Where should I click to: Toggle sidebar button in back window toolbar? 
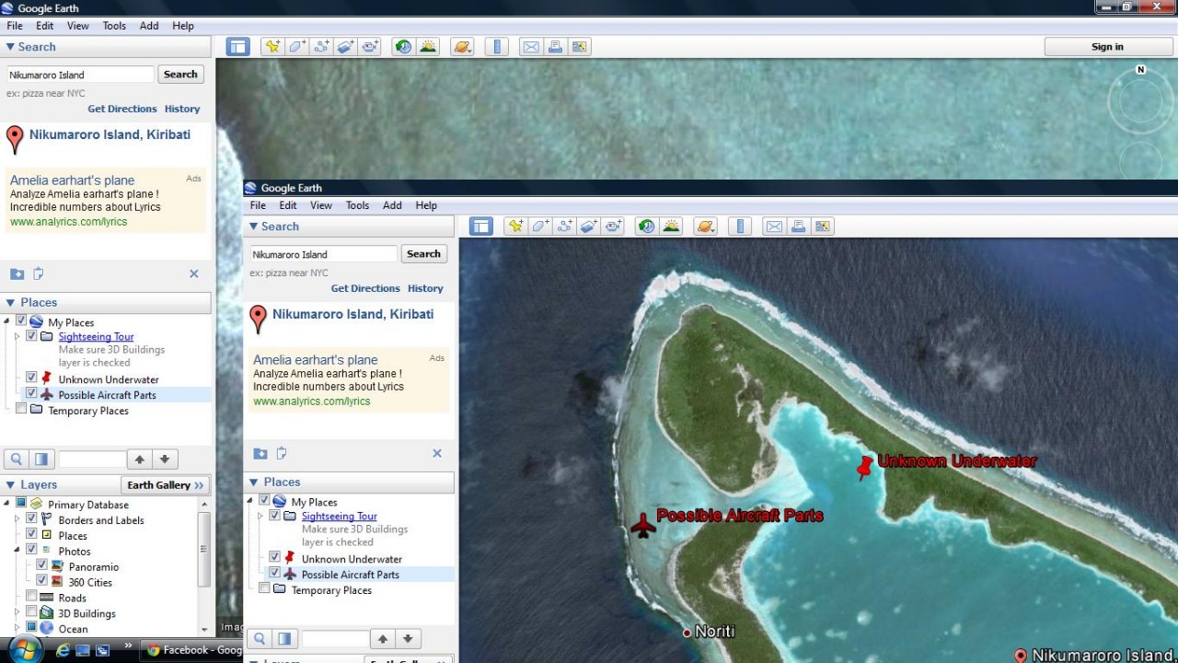click(238, 47)
